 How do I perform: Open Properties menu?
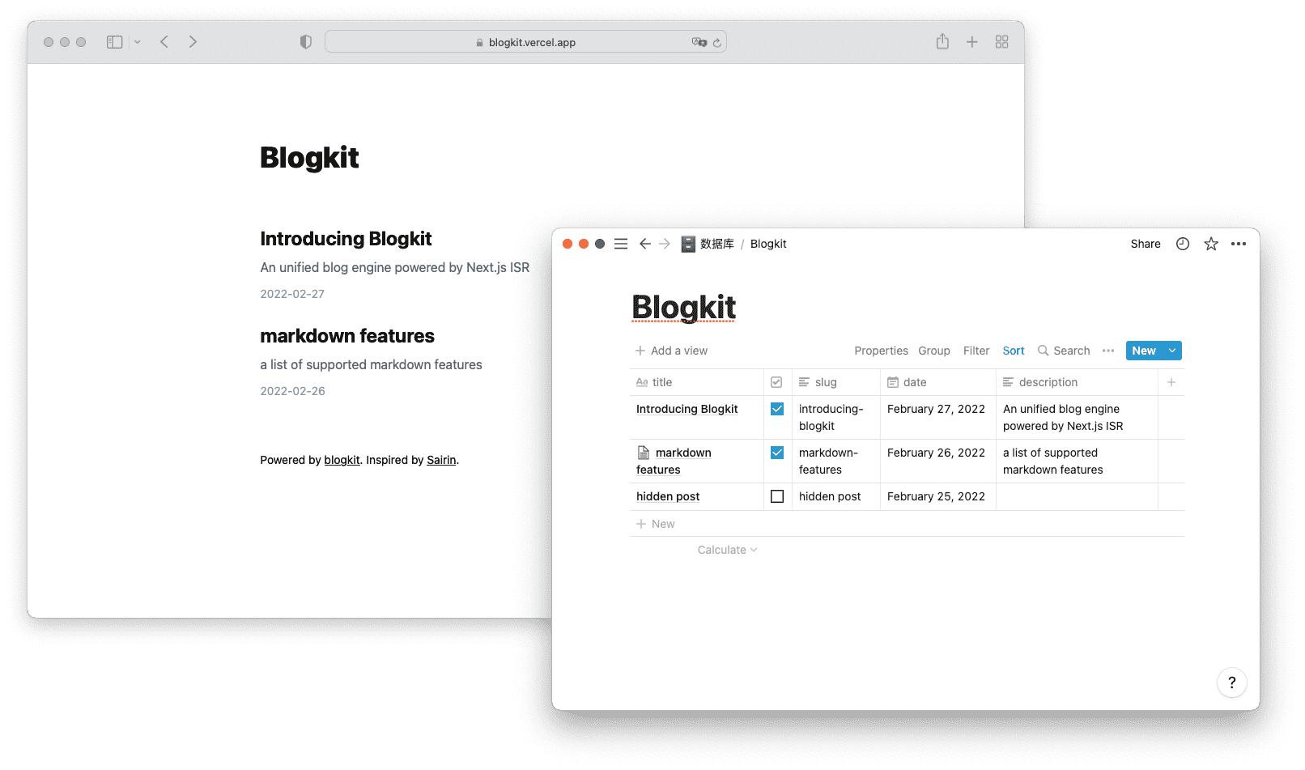(881, 351)
